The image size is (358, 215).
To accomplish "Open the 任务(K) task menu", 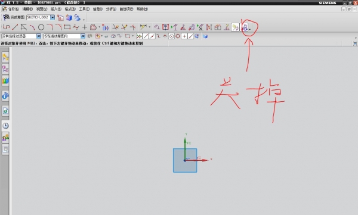I will (11, 9).
